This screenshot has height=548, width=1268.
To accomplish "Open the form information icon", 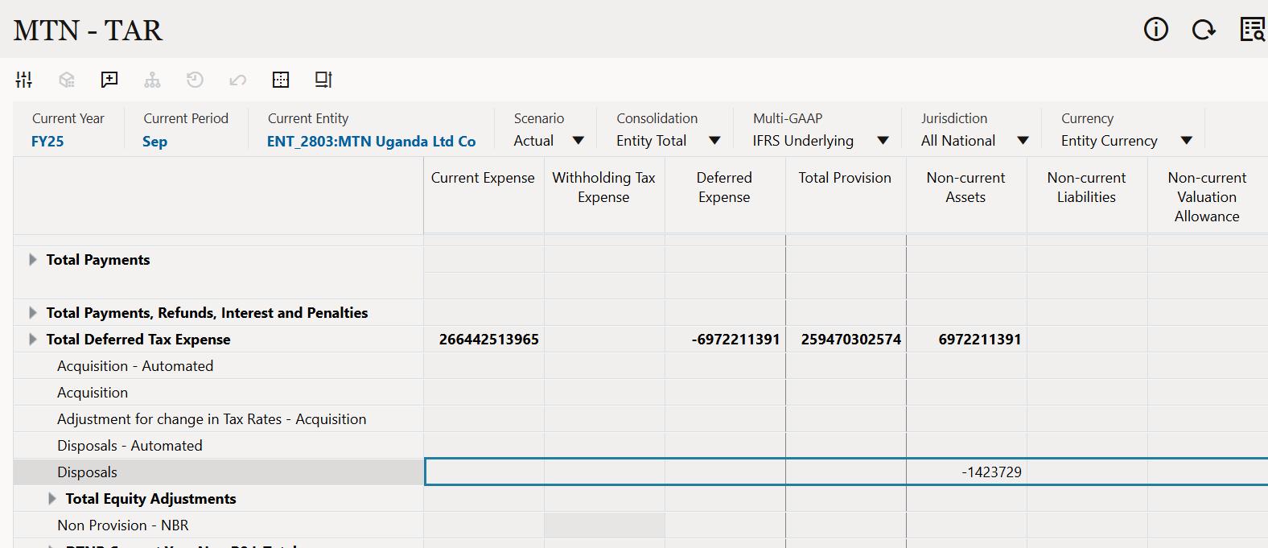I will coord(1156,30).
